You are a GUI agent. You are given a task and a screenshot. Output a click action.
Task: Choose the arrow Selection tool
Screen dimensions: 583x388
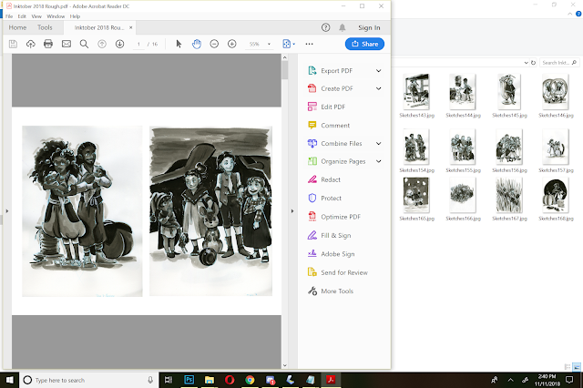click(179, 44)
